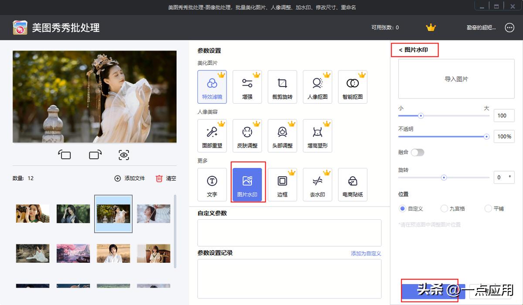Toggle the 融合 blend switch
523x305 pixels.
pyautogui.click(x=418, y=152)
